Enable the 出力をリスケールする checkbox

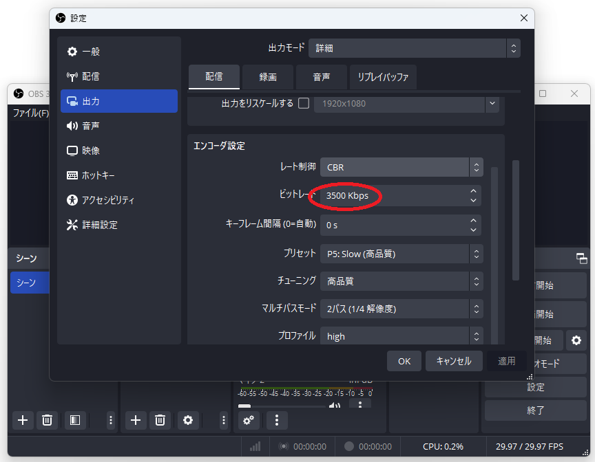[304, 104]
